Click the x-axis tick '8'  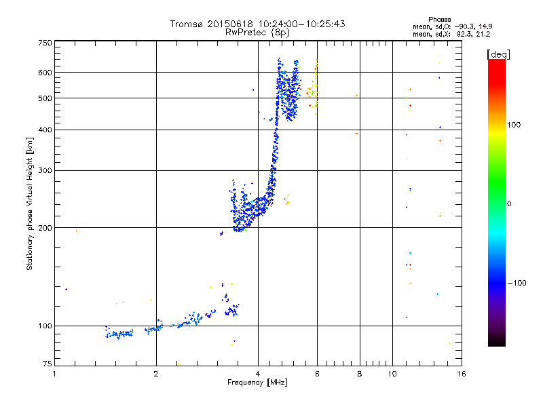click(x=360, y=374)
